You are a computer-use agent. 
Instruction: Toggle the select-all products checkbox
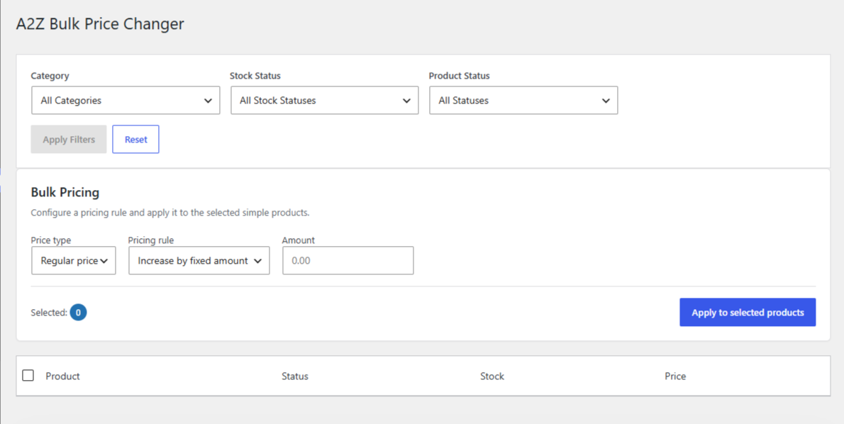28,376
